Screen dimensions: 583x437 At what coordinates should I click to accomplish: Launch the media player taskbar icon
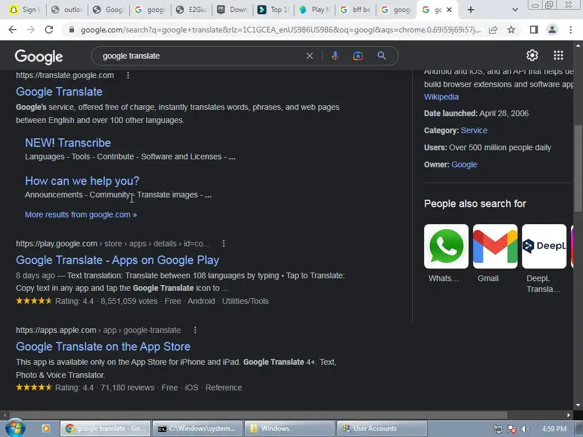(46, 428)
